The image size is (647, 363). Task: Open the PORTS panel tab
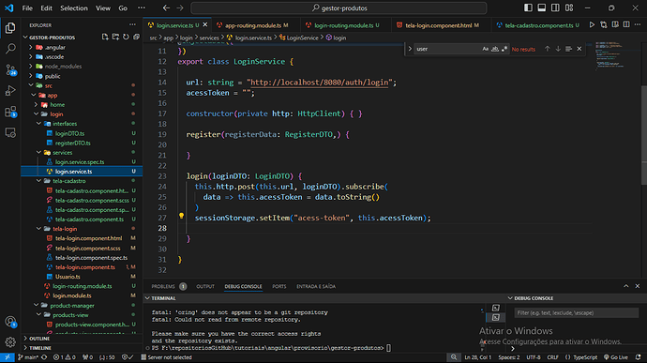pos(279,286)
